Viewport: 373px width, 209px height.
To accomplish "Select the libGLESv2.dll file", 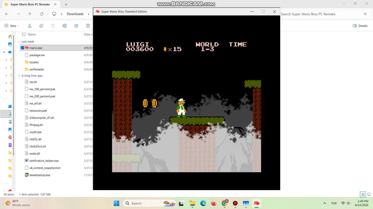I will point(38,146).
